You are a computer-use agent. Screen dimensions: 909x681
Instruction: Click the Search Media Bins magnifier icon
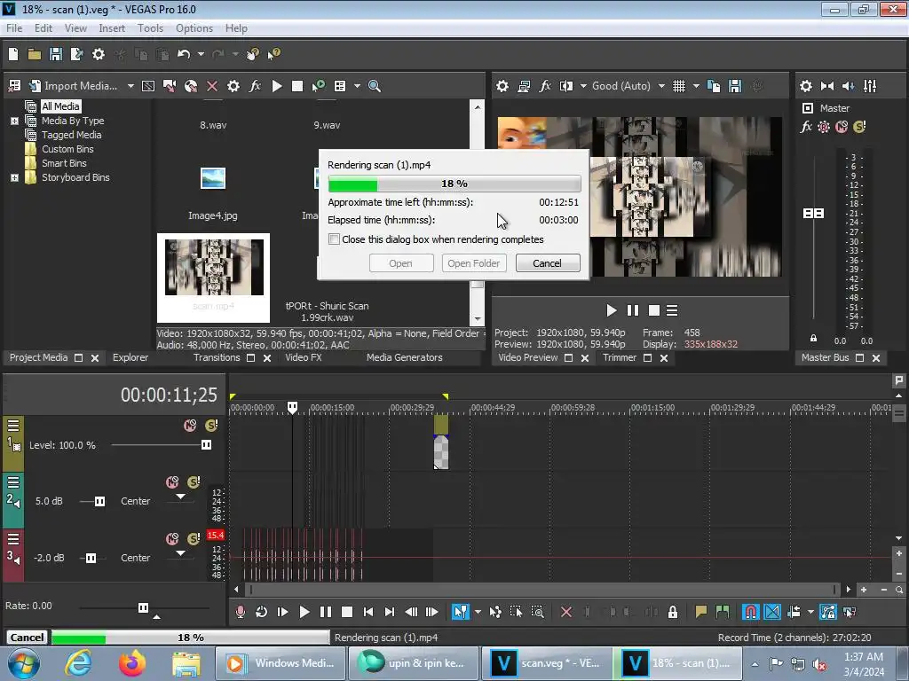tap(375, 86)
